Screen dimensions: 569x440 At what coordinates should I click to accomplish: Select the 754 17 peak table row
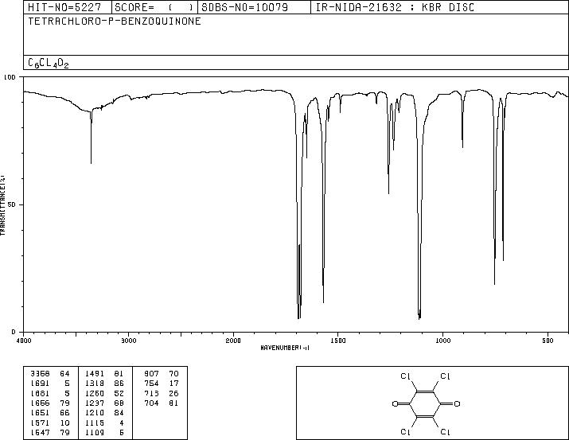tap(162, 384)
